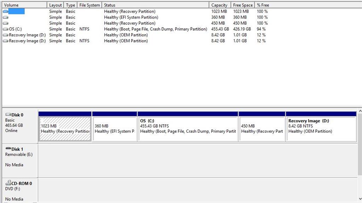Select the 450 MB Recovery partition block on Disk 0
This screenshot has height=203, width=362.
click(262, 129)
